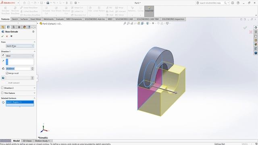Open the MBD Dimensions tab

tap(74, 19)
